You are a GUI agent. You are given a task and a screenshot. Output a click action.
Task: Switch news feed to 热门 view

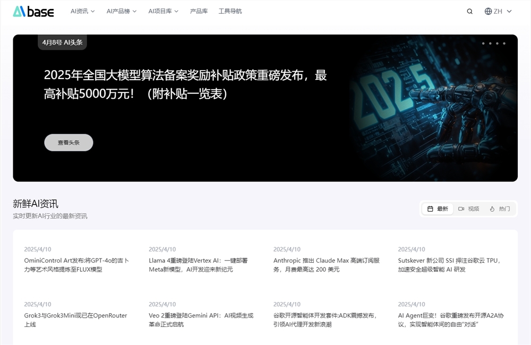(x=499, y=209)
